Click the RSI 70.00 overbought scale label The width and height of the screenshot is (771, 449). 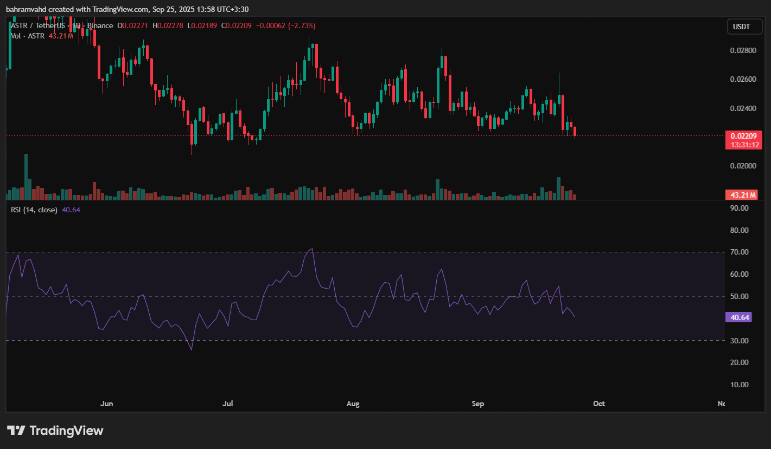pos(740,252)
